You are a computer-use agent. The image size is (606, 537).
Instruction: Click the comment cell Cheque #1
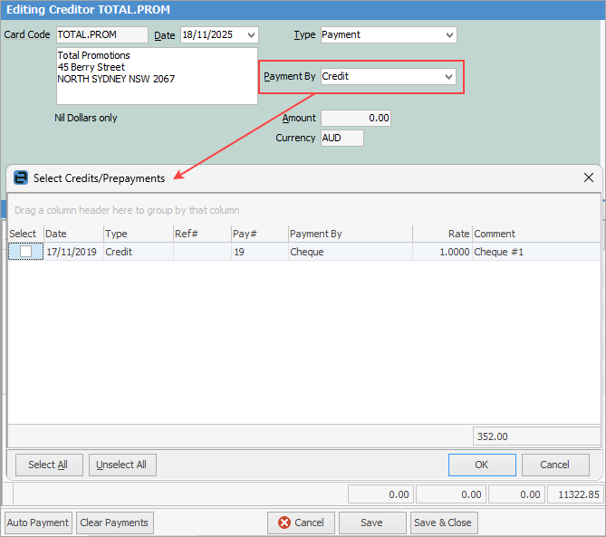tap(536, 252)
